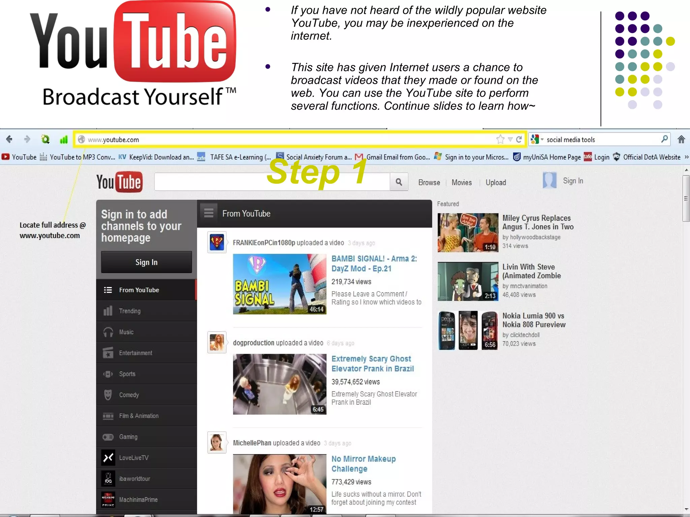Click the MichellePhan channel avatar
The image size is (690, 517).
click(x=217, y=442)
